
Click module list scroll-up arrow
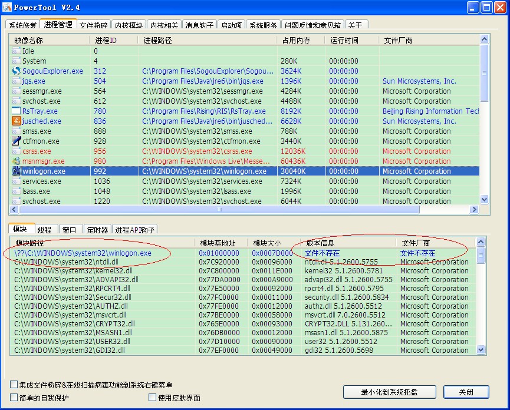click(481, 242)
